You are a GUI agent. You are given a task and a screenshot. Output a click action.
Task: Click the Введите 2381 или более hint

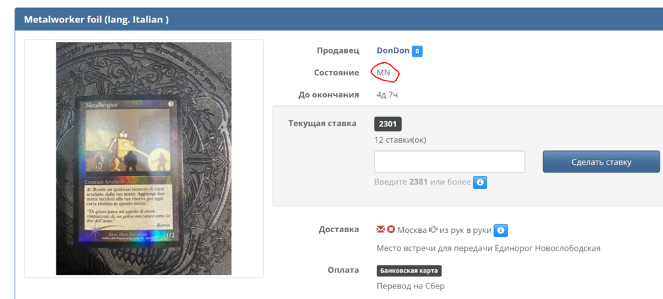pyautogui.click(x=422, y=182)
